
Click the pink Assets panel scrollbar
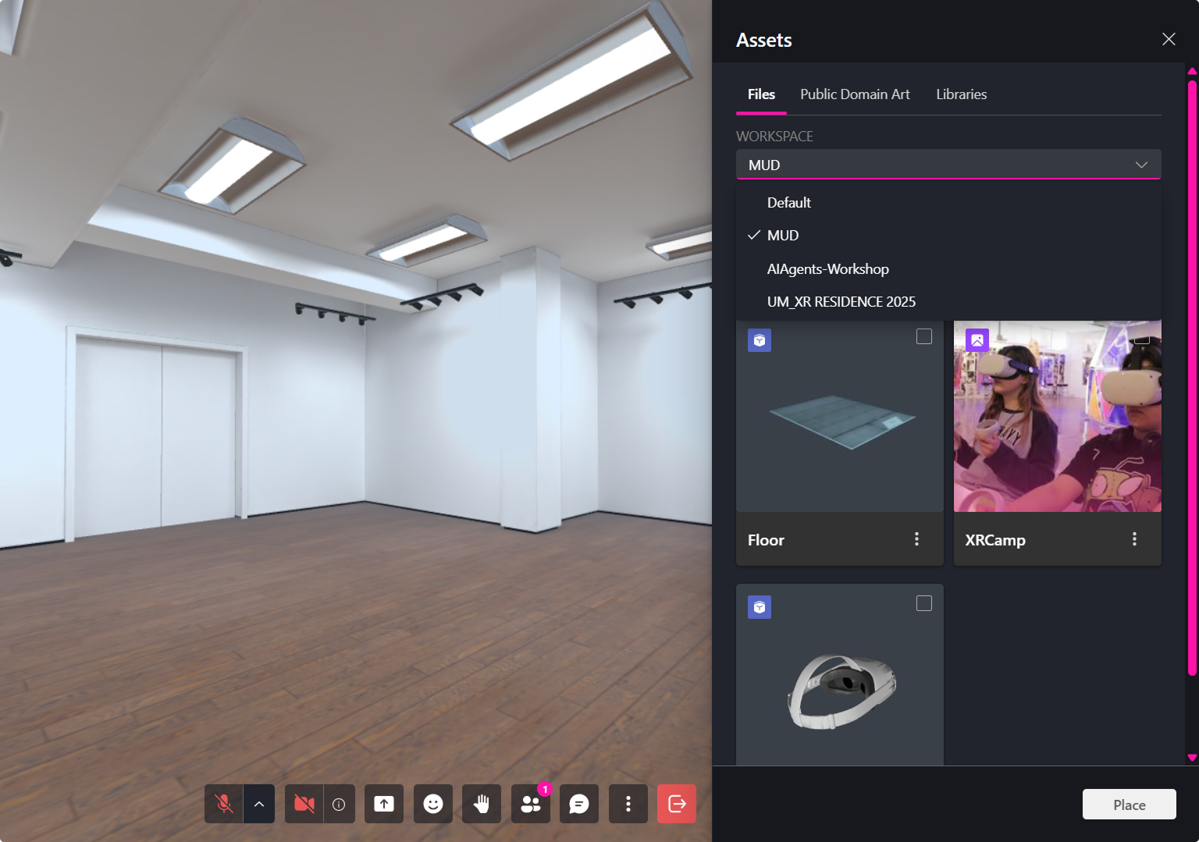click(x=1192, y=375)
